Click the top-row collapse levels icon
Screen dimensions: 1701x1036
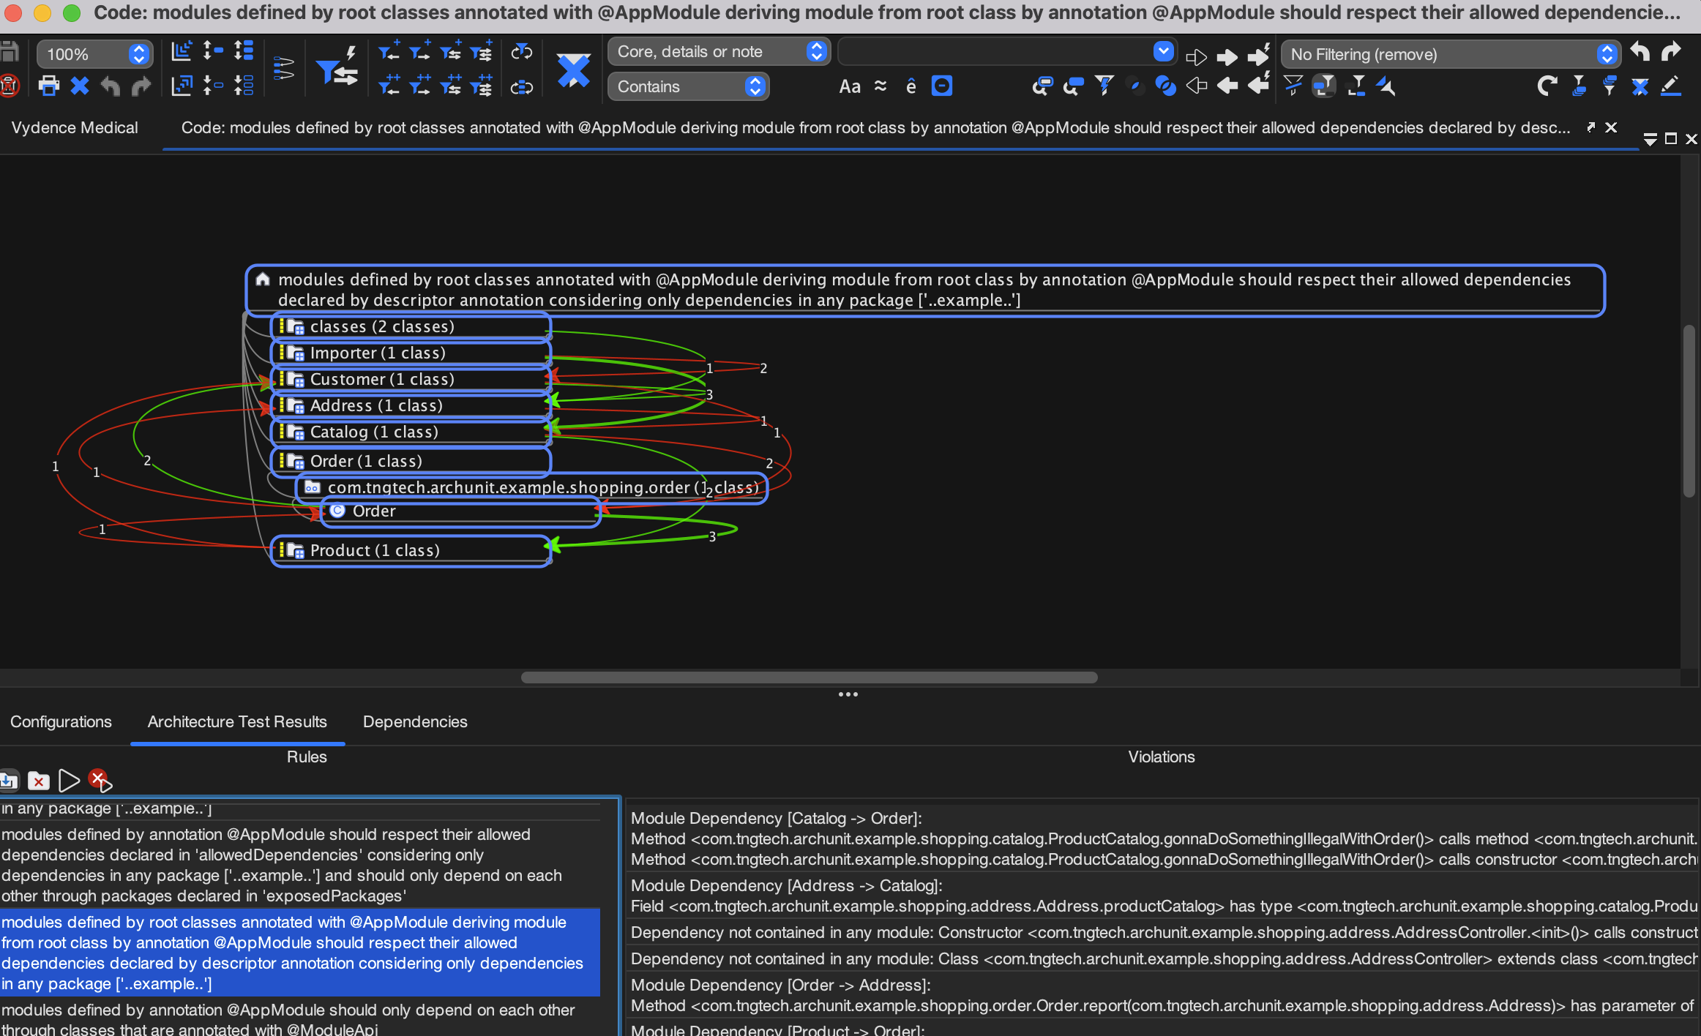click(213, 51)
